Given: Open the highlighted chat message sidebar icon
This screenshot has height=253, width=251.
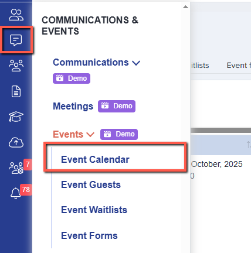Looking at the screenshot, I should 16,40.
